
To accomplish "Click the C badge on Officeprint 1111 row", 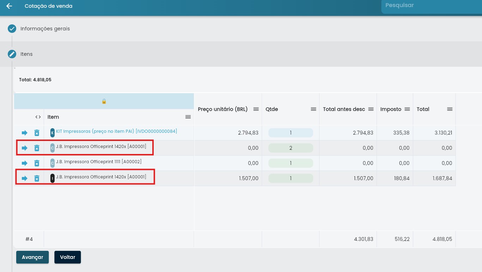I will click(x=53, y=163).
